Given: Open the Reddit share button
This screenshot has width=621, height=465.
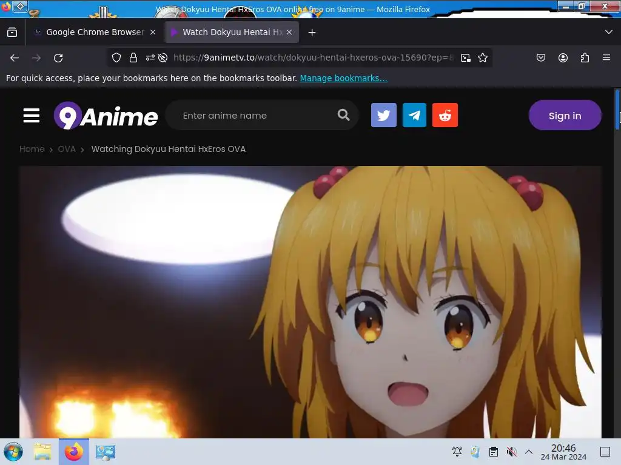Looking at the screenshot, I should point(445,115).
